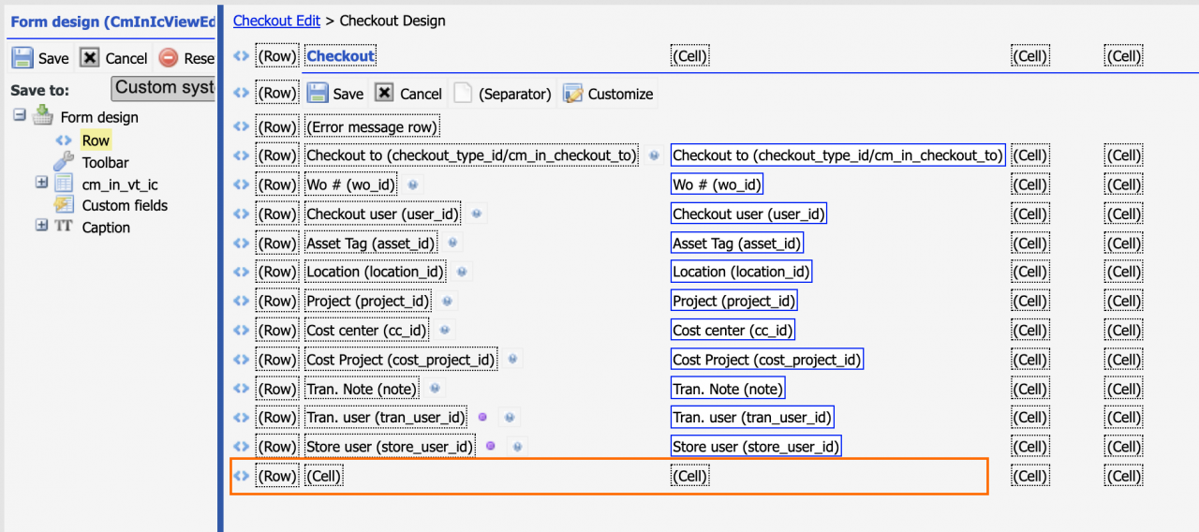Click the angle-bracket icon of the Checkout title row

point(242,56)
